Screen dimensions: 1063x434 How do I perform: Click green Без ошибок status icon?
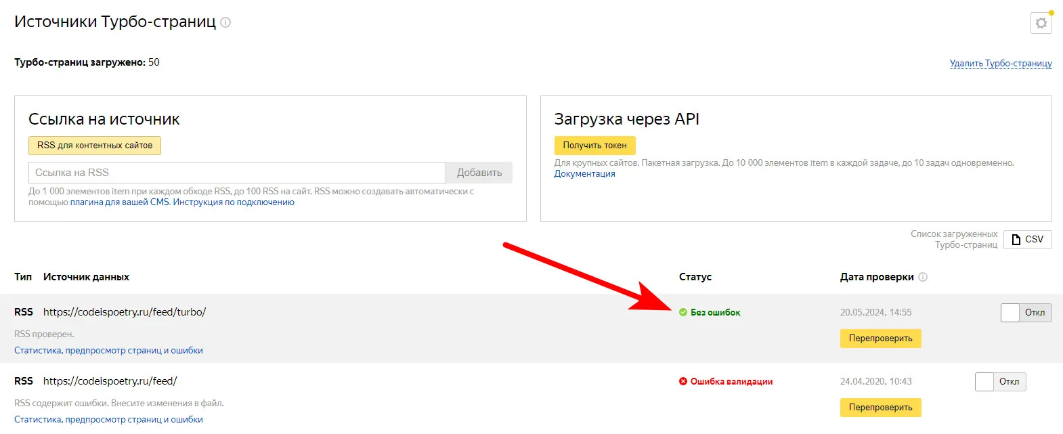click(683, 312)
